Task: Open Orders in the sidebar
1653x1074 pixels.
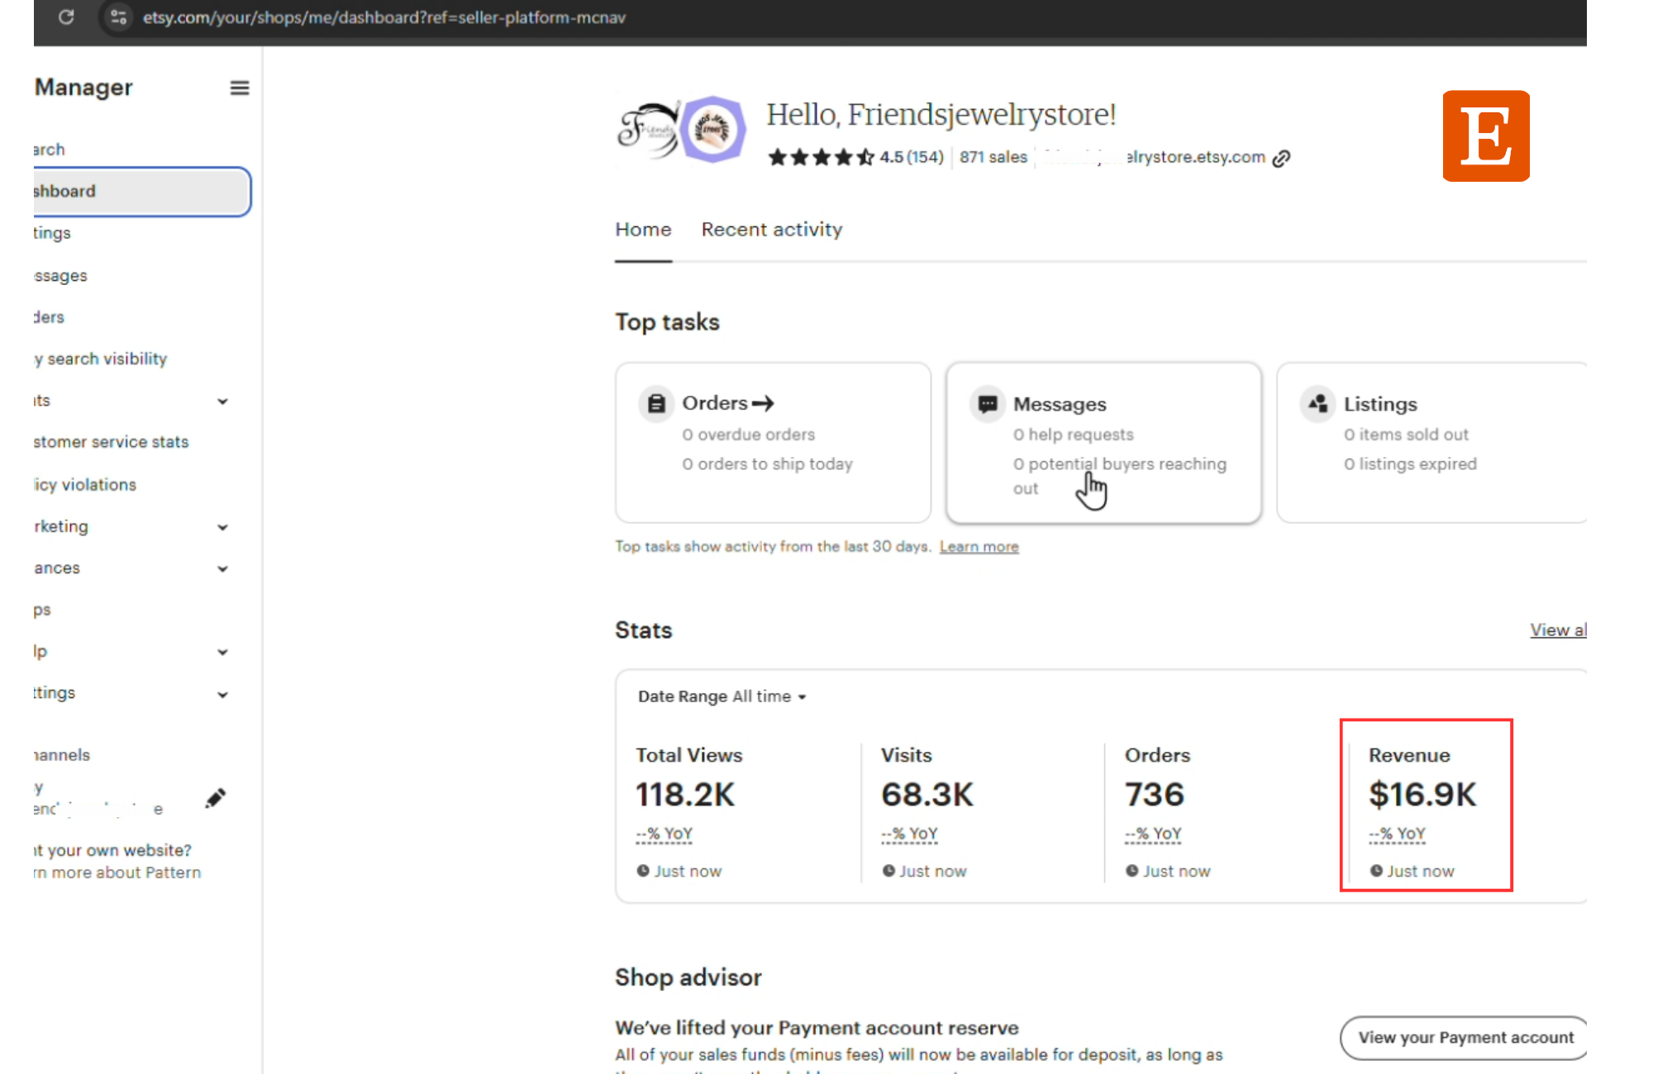Action: point(49,317)
